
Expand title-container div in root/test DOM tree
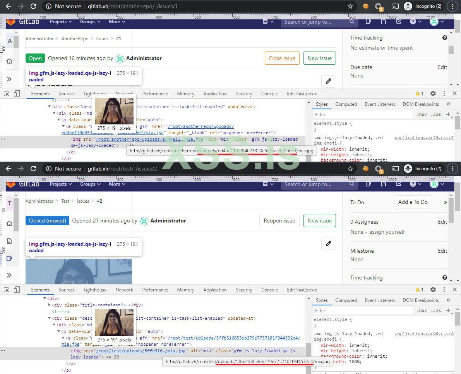tap(49, 305)
